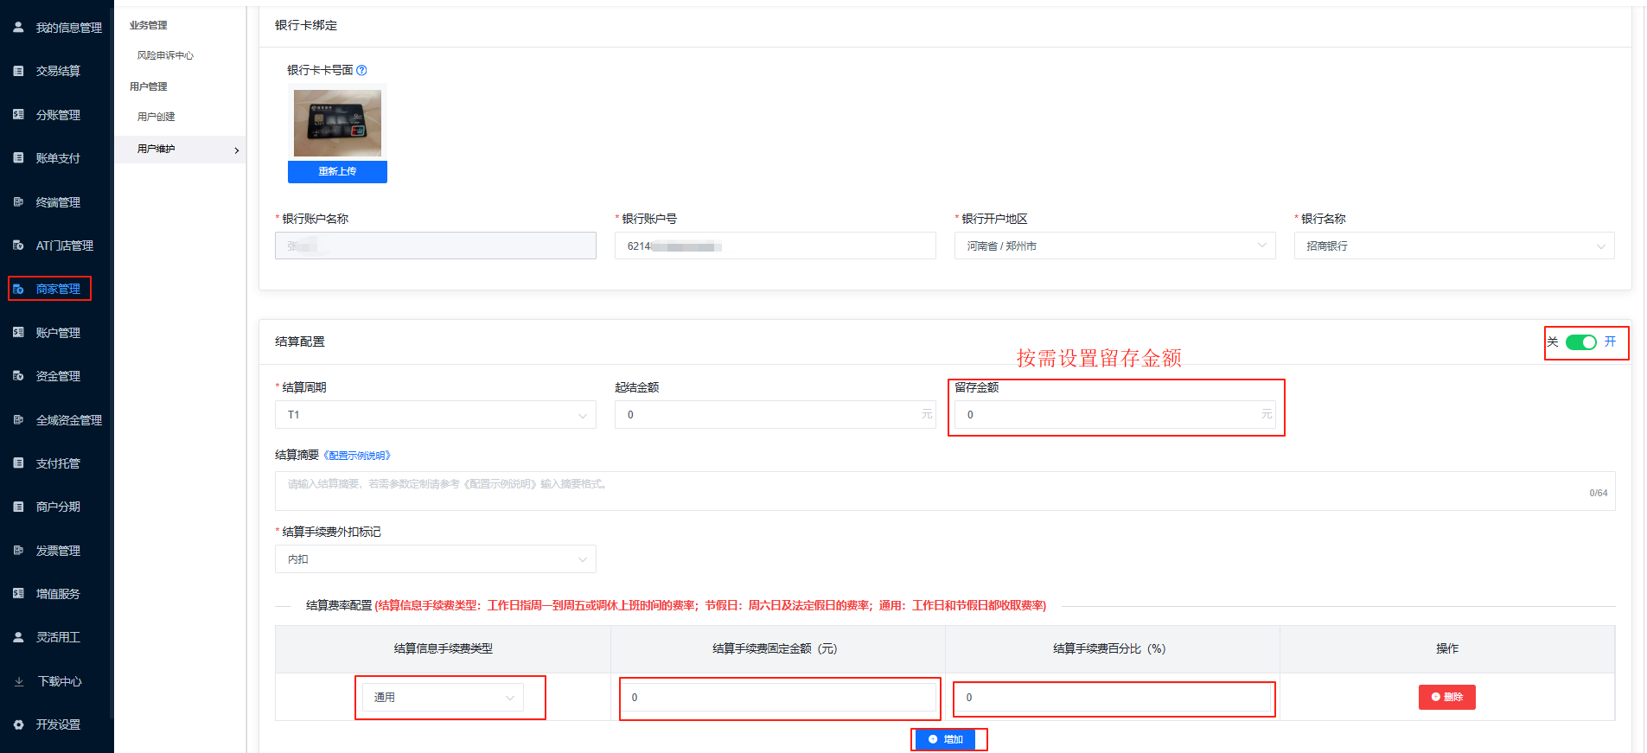Click the 分账管理 sidebar icon

point(18,114)
